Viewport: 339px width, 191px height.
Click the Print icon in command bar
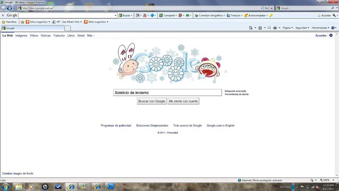[275, 28]
